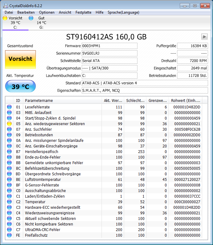This screenshot has width=213, height=245.
Task: Click status orb for Ende-zu-Ende-Fehler
Action: [x=9, y=157]
